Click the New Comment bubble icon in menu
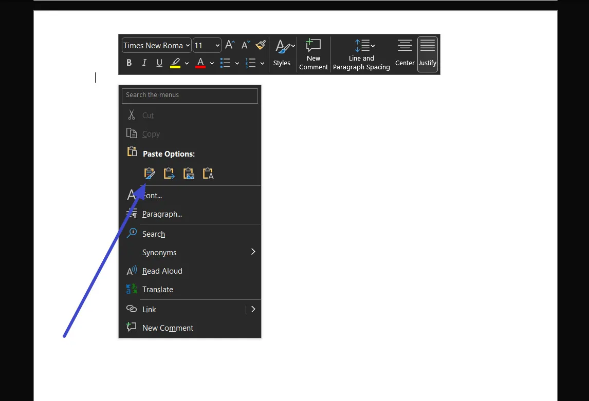The width and height of the screenshot is (589, 401). coord(132,327)
